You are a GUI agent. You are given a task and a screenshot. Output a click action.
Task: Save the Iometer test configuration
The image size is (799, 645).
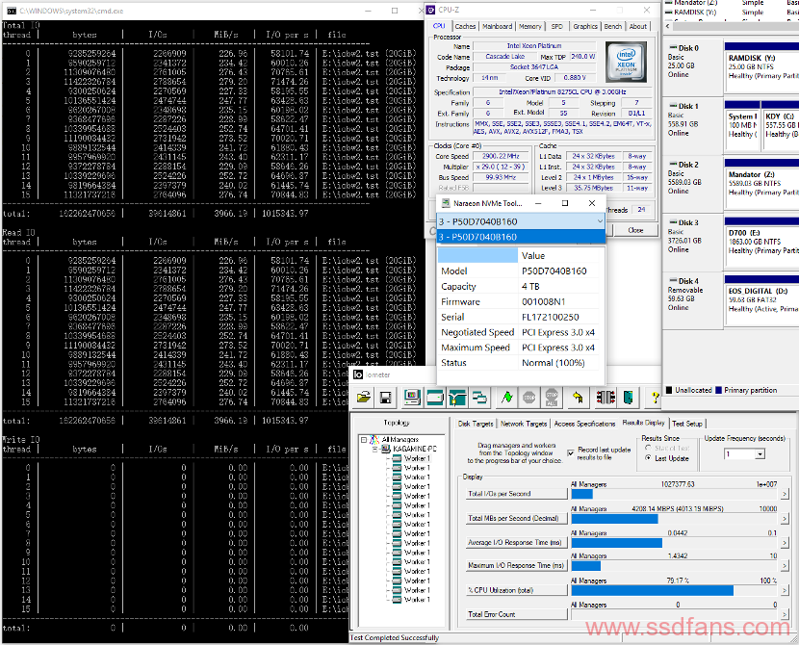click(386, 398)
